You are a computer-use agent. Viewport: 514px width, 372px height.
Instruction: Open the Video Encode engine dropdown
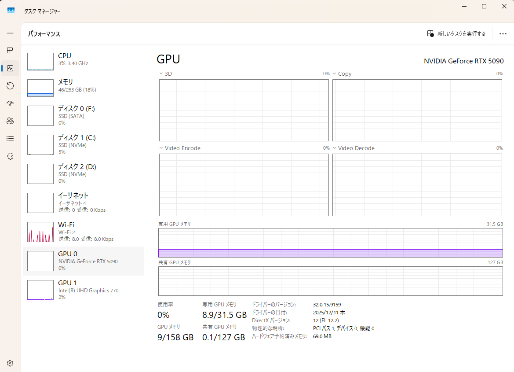[161, 148]
